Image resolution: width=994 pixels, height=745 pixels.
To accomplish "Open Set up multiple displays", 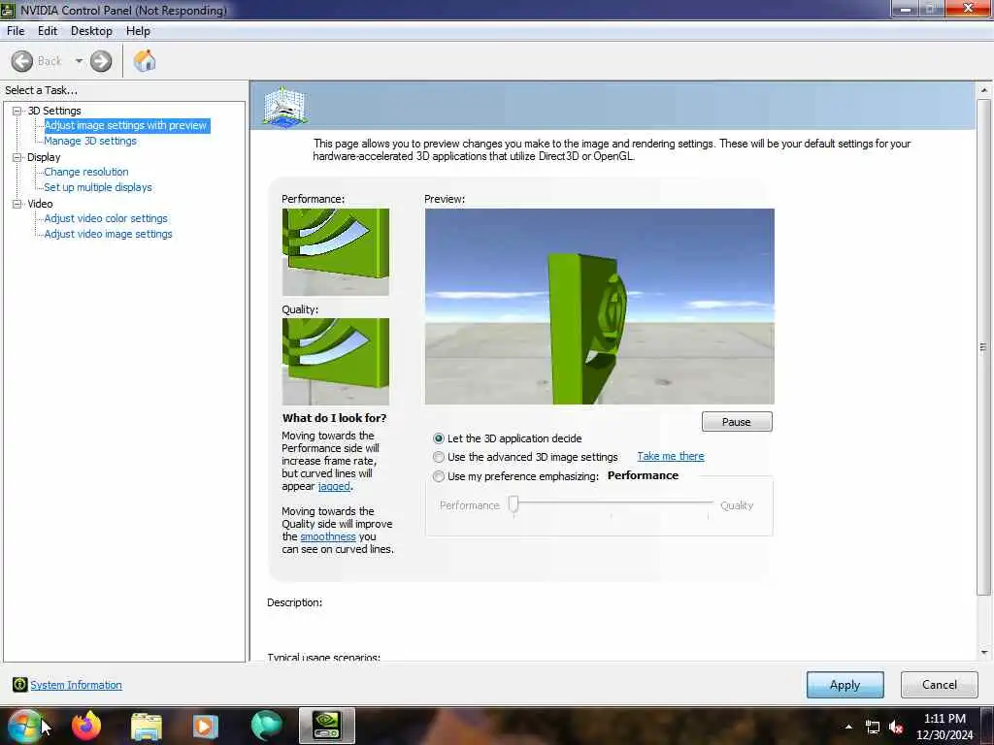I will tap(98, 187).
